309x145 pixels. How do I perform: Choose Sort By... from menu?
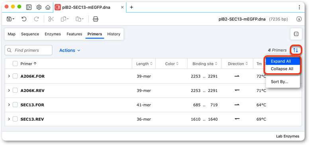pyautogui.click(x=283, y=82)
